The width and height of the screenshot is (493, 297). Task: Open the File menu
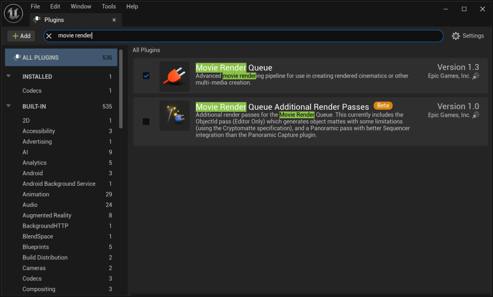pos(35,6)
